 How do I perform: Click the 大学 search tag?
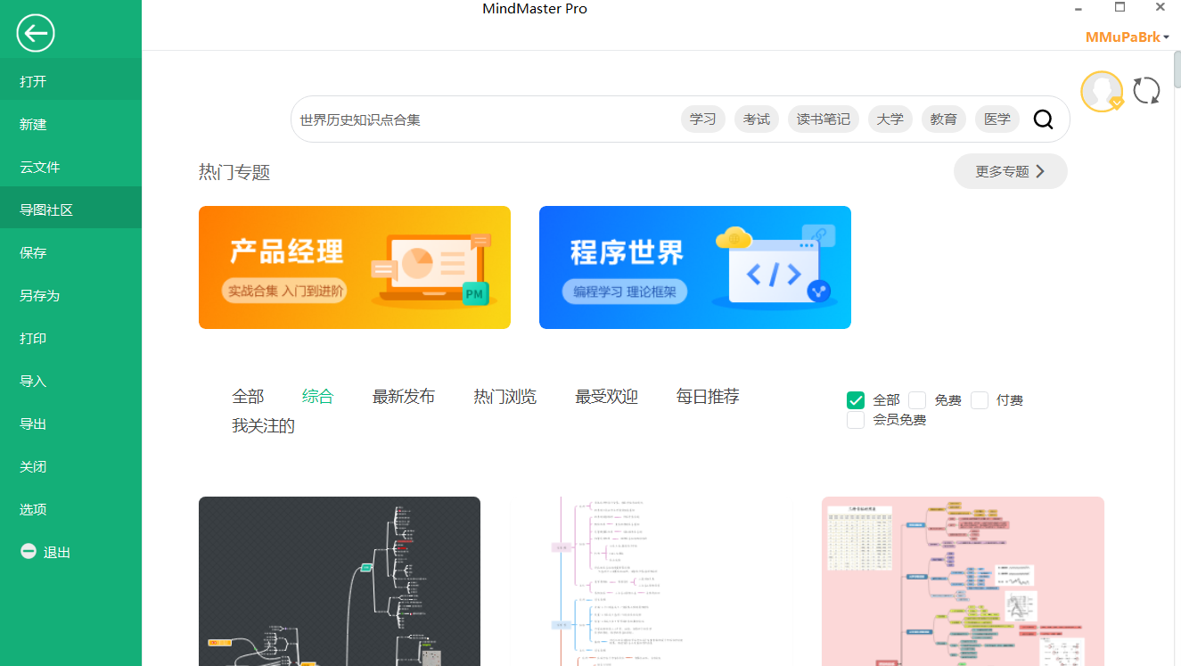(890, 119)
